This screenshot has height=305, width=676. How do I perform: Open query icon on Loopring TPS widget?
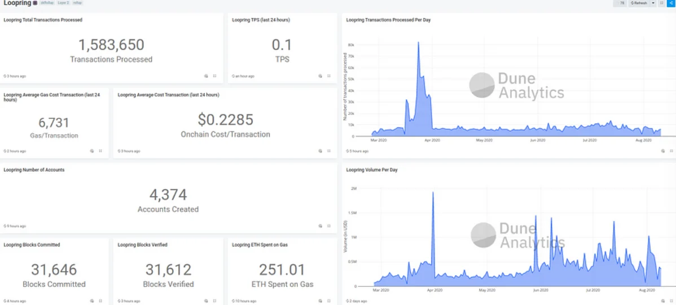click(x=321, y=76)
